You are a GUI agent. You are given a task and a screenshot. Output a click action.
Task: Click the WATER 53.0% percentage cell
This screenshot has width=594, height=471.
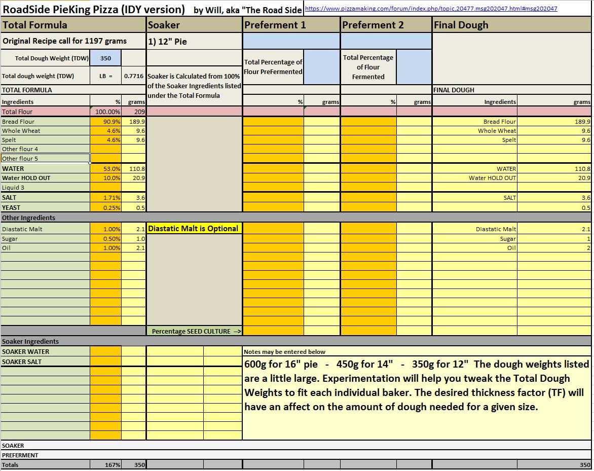[105, 169]
